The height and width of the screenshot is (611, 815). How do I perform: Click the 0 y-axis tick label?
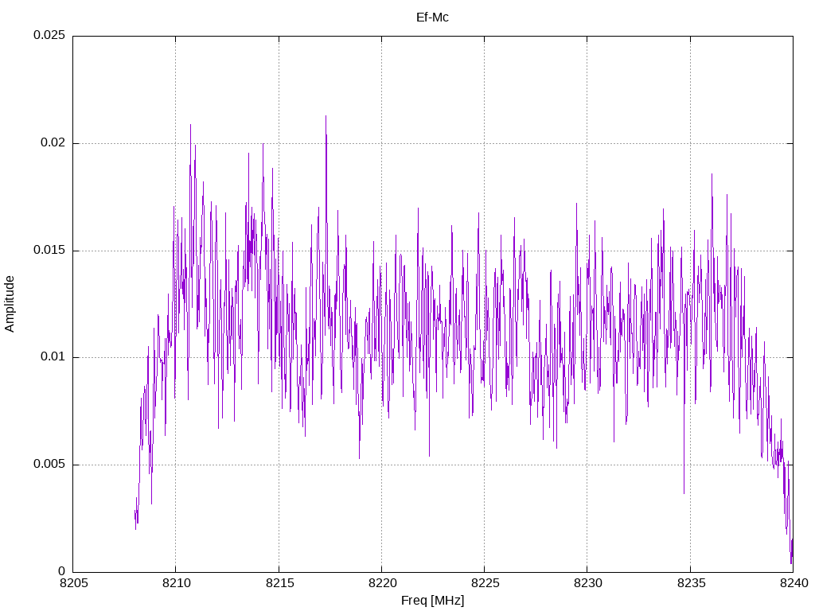point(62,571)
